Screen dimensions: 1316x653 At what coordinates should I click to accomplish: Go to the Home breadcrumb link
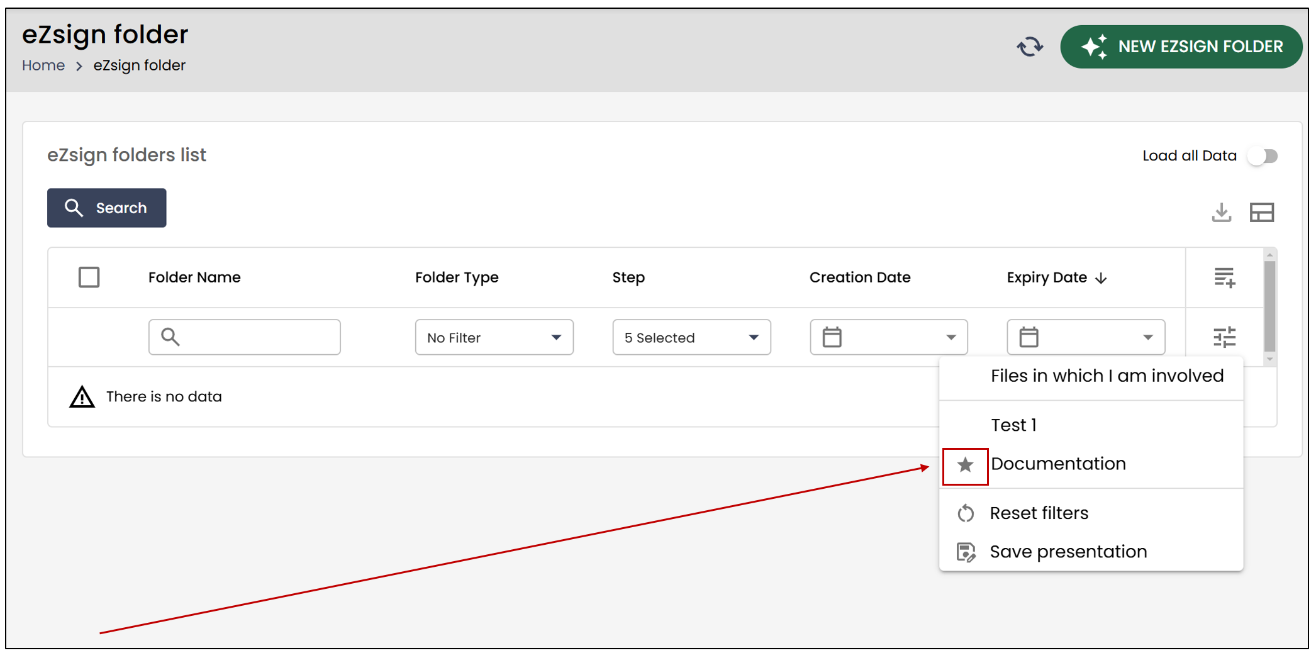click(x=43, y=65)
